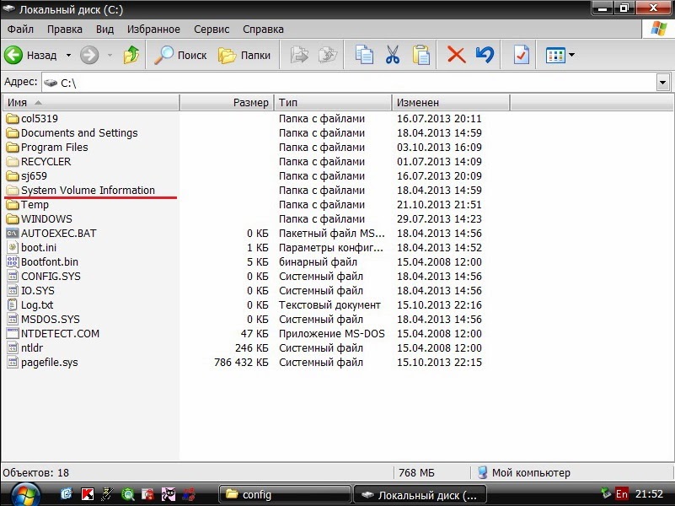
Task: Open the Сервис menu
Action: 210,29
